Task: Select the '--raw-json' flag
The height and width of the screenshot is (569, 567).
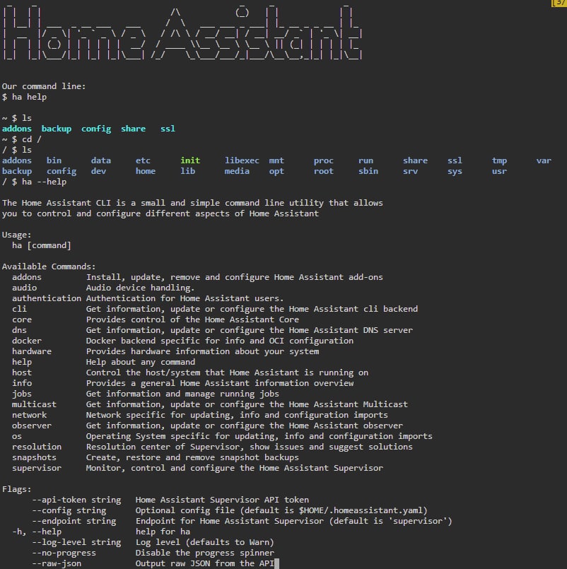Action: tap(57, 563)
